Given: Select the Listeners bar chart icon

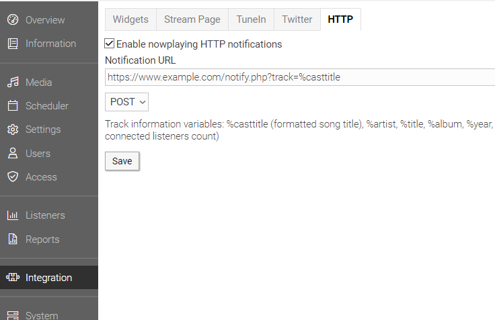Looking at the screenshot, I should click(x=13, y=215).
